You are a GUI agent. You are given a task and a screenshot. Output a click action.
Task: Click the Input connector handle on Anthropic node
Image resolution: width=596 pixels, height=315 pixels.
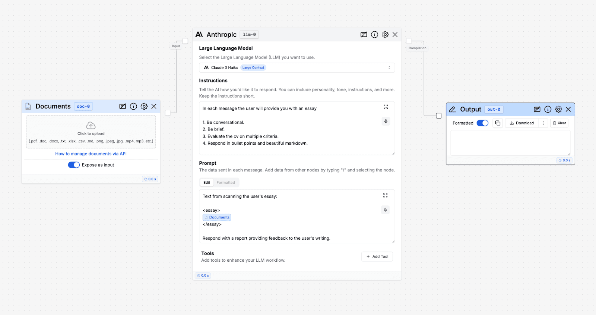pos(185,41)
